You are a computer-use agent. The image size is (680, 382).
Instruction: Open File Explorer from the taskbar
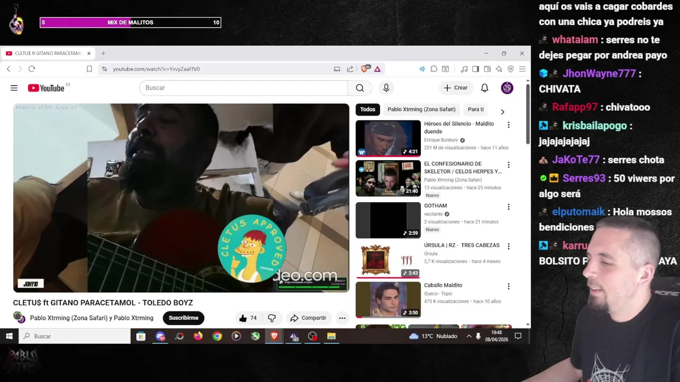[331, 336]
